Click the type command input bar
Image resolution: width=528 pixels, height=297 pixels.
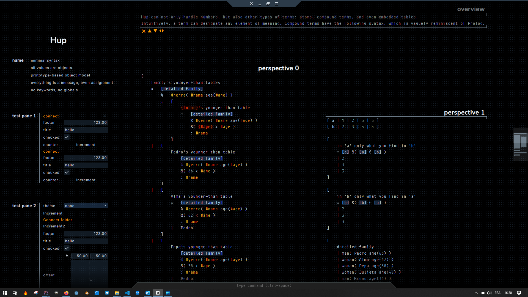click(264, 285)
